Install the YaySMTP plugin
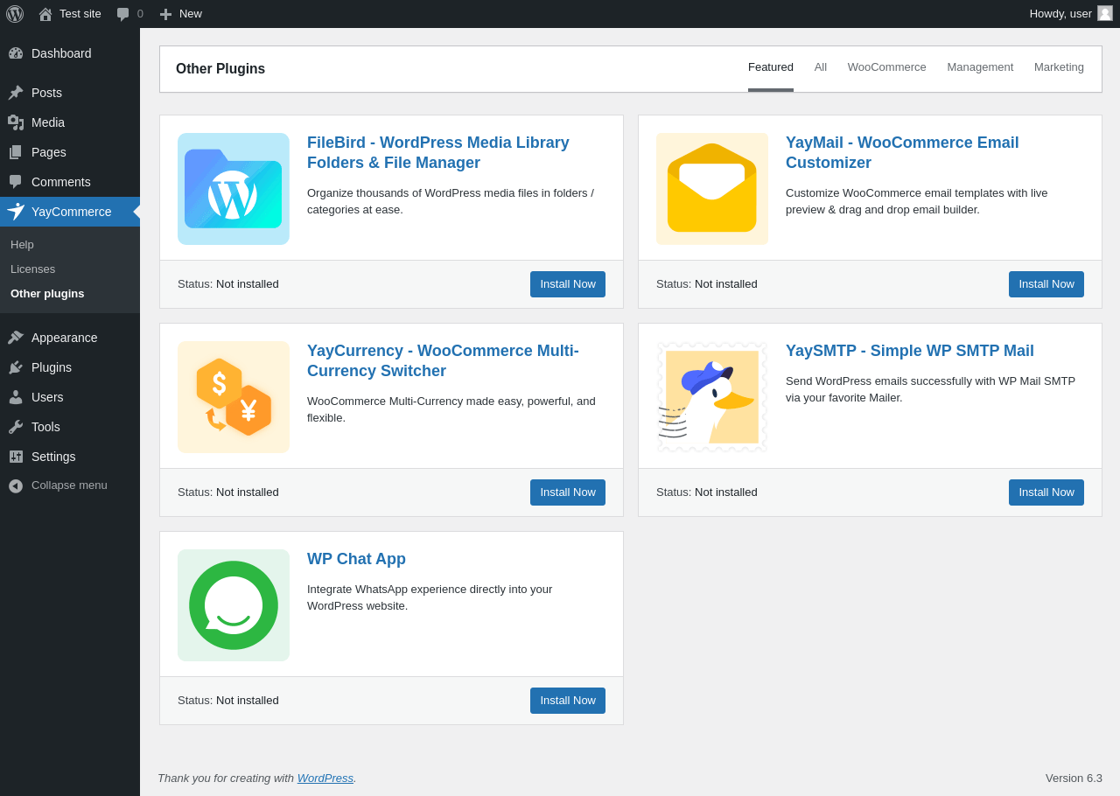The image size is (1120, 796). point(1046,492)
